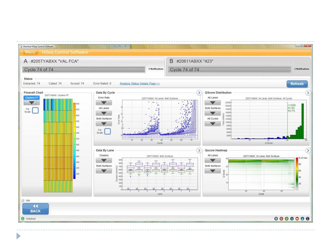Click the "Initialized" status bar text
Screen dimensions: 331x248
(31, 219)
